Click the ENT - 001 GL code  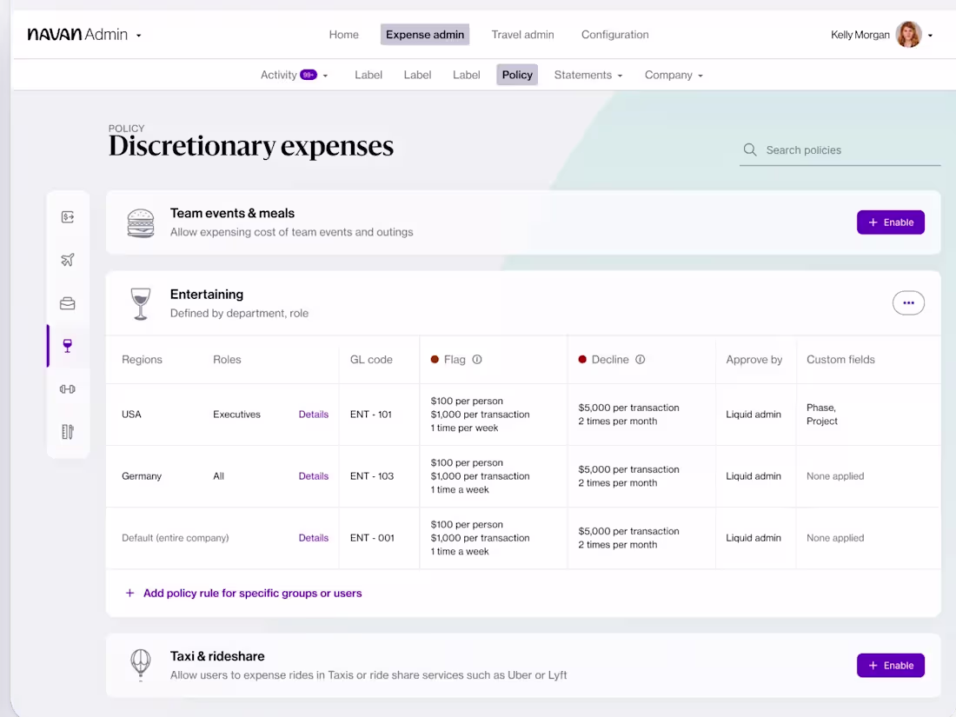tap(372, 538)
